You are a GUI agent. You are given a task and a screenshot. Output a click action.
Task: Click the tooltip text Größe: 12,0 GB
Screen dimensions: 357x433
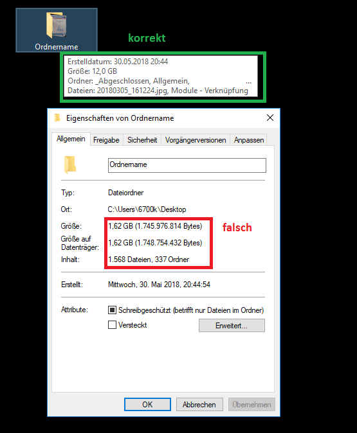93,71
